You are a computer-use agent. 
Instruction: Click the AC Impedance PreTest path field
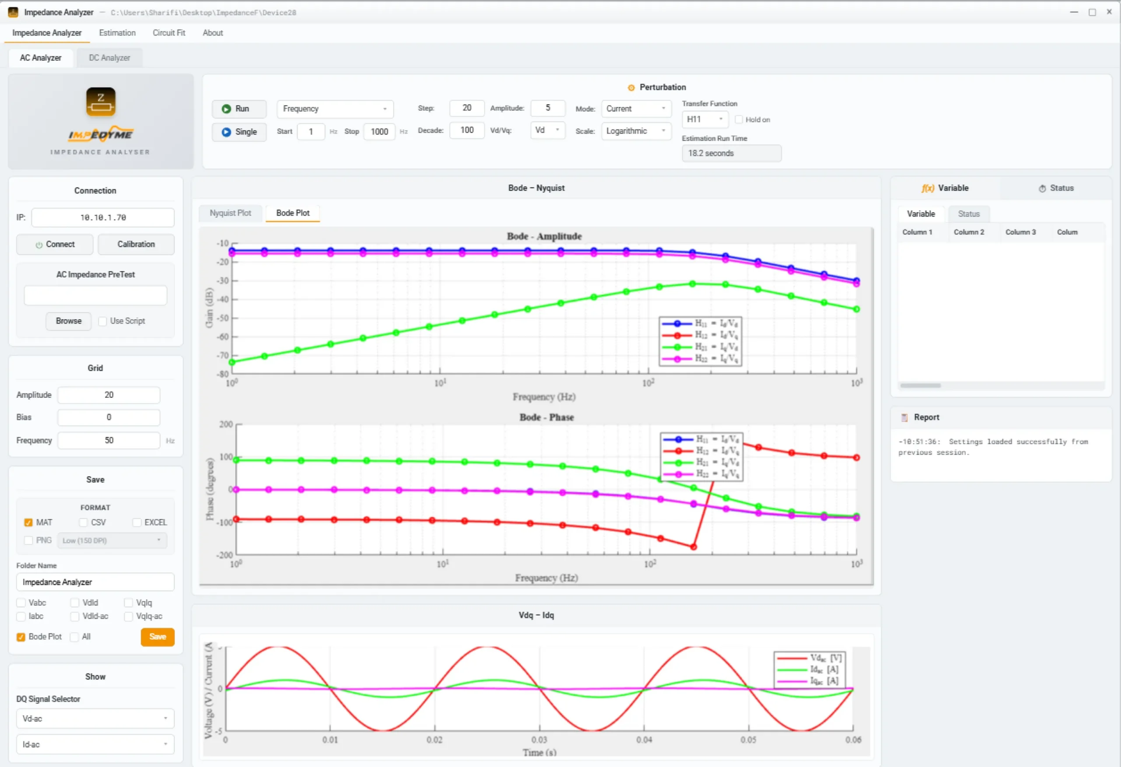(x=95, y=296)
